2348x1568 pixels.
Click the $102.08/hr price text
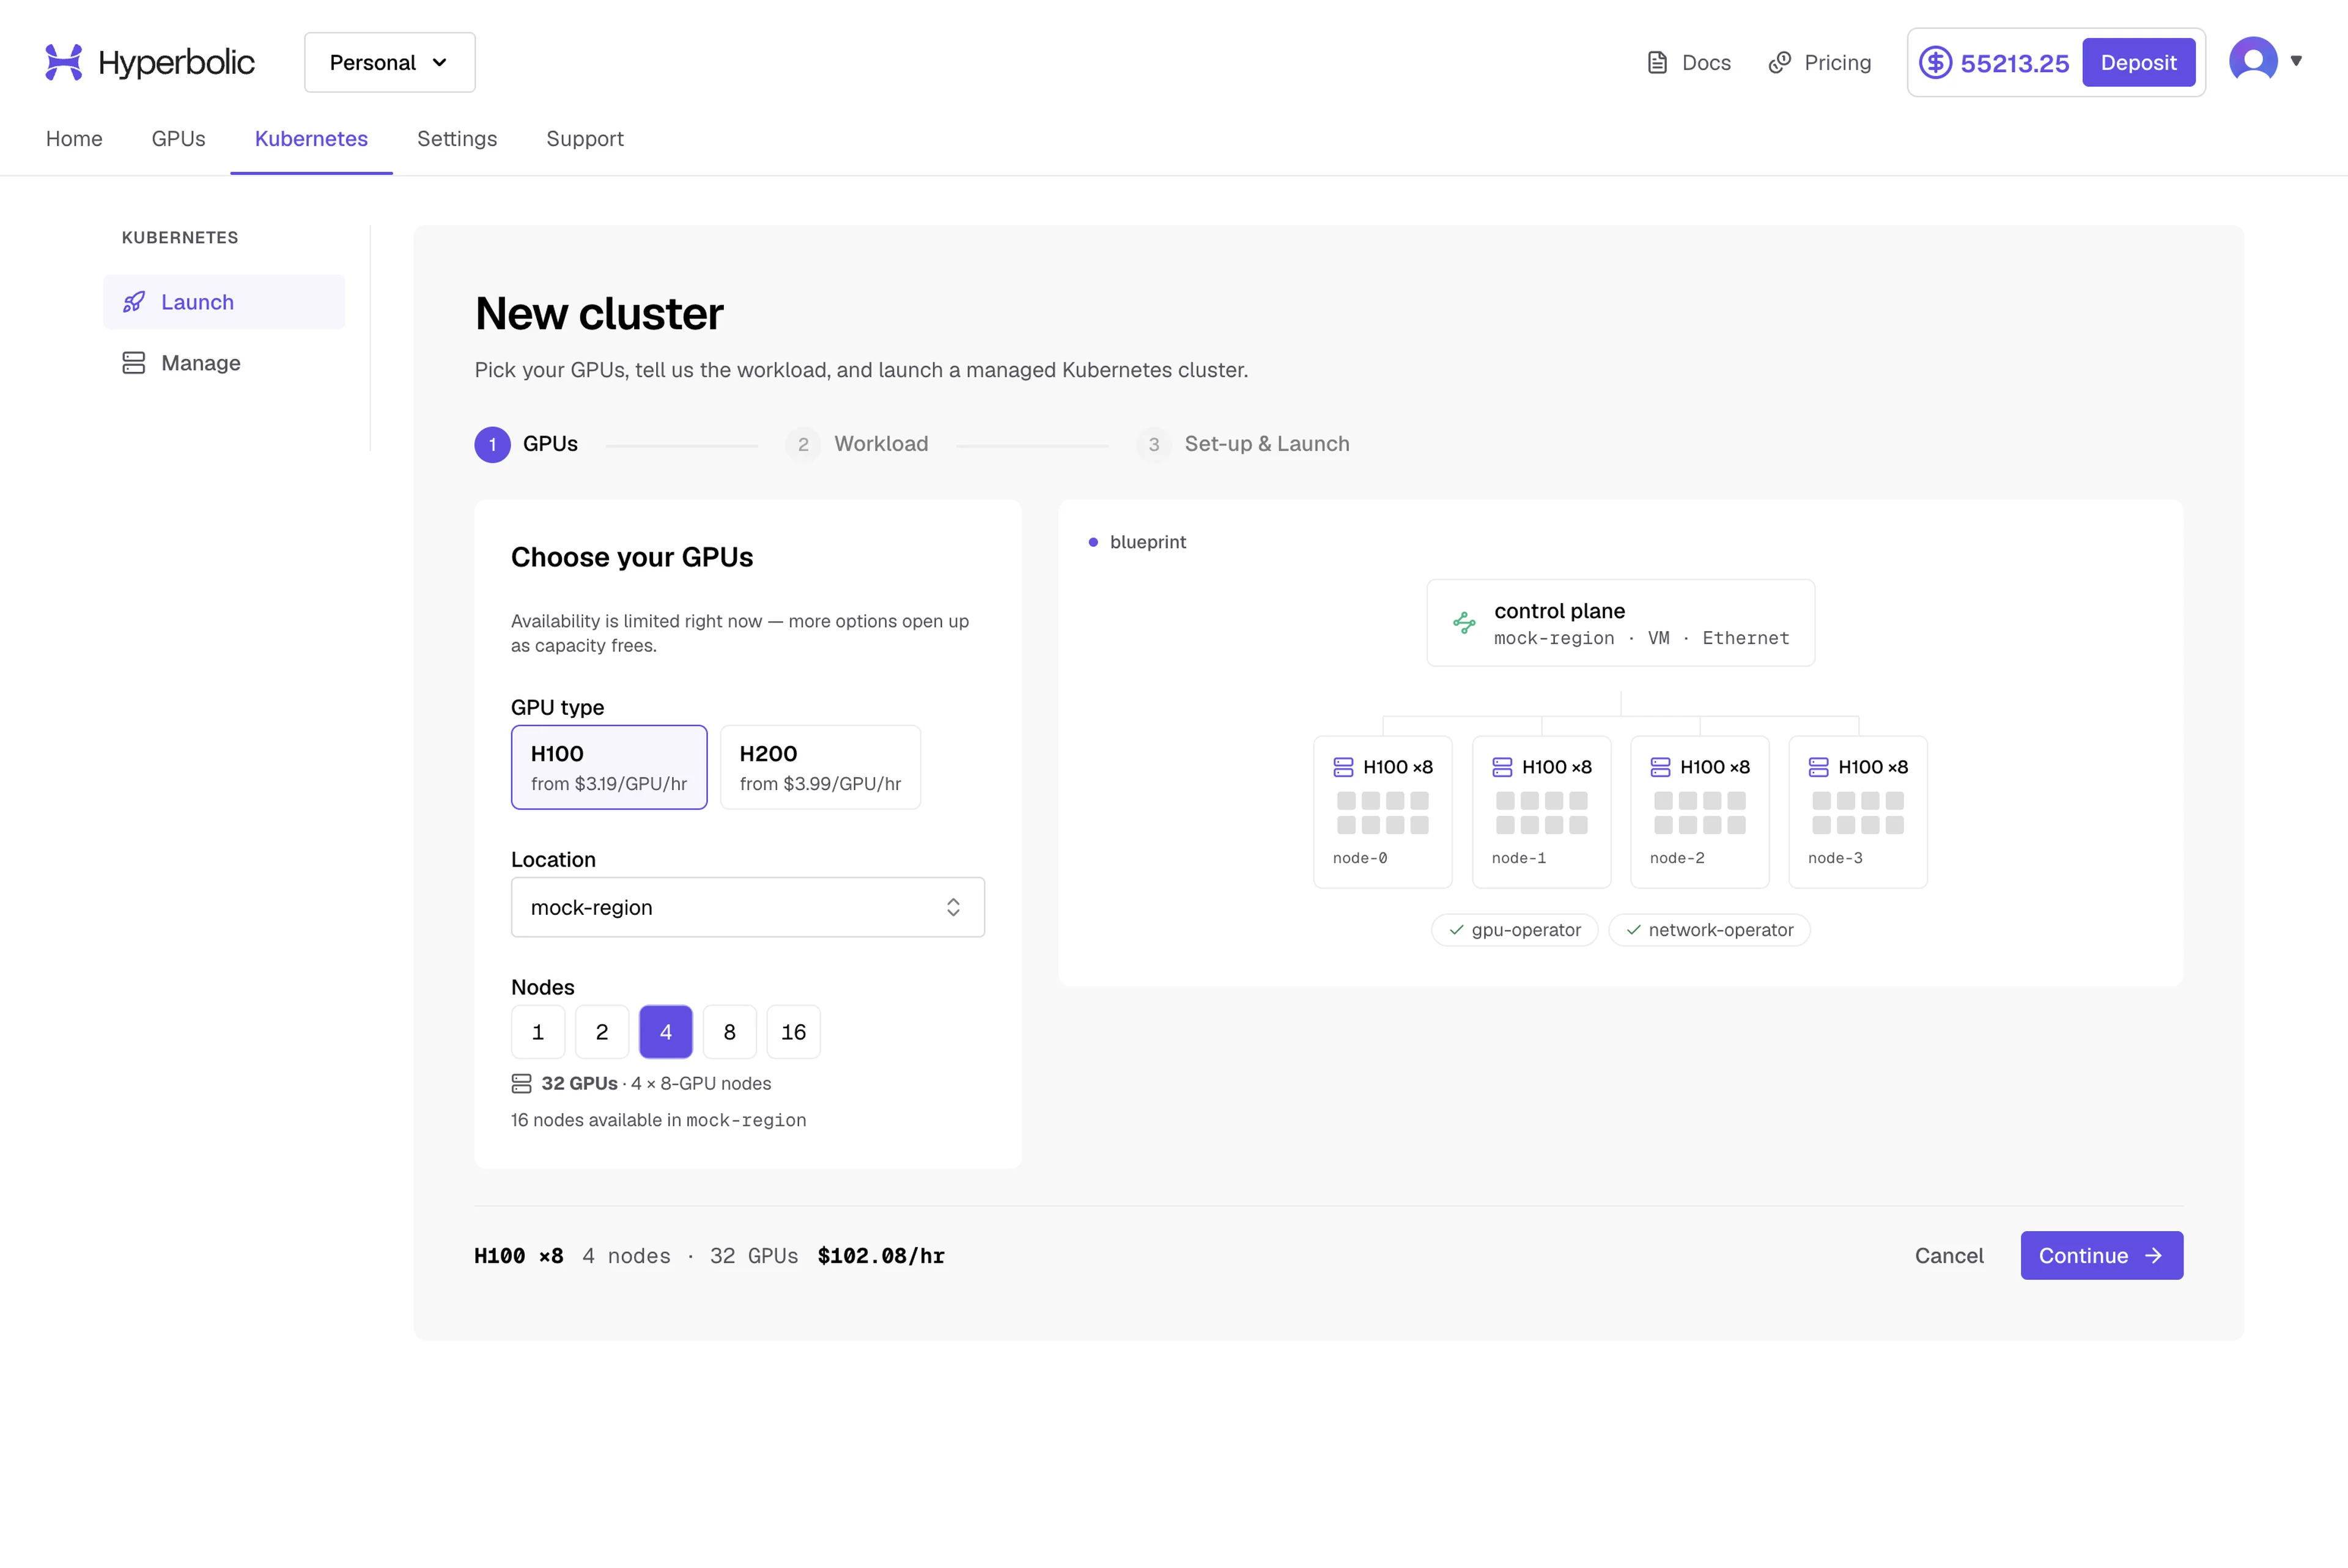coord(880,1256)
